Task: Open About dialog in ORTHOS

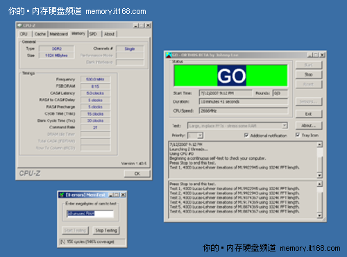Action: click(x=309, y=126)
